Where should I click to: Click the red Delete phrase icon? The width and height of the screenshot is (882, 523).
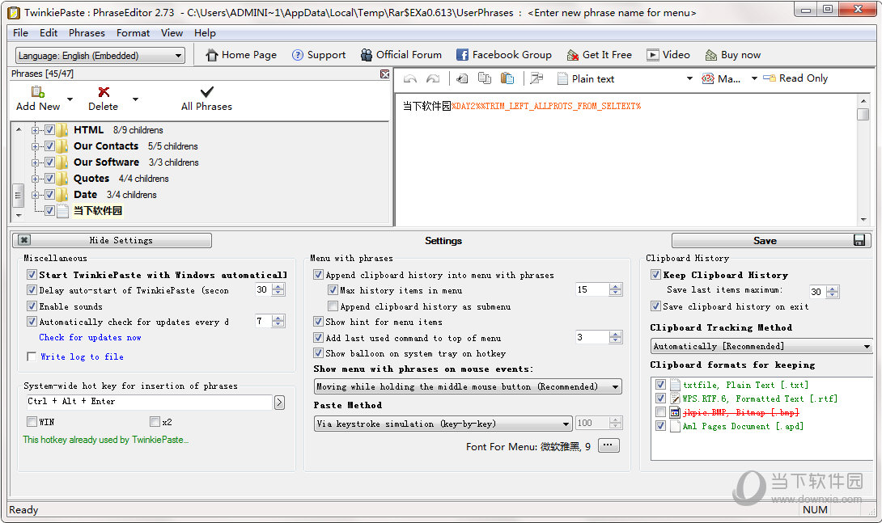coord(104,91)
